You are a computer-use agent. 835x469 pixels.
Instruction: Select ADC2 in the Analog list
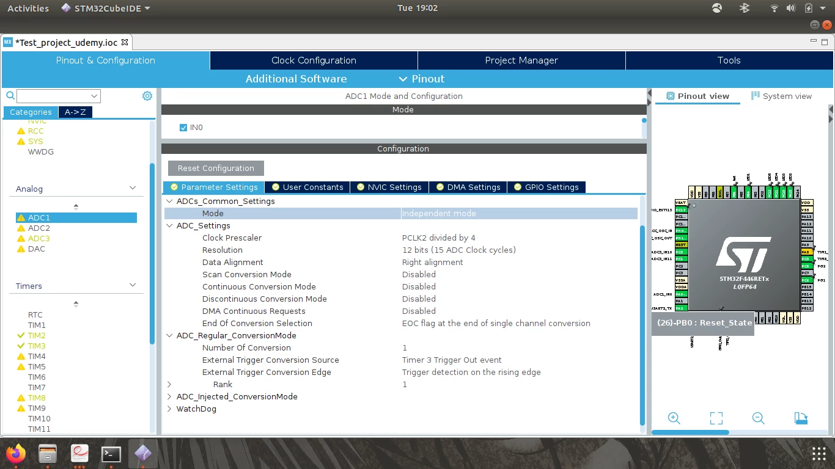[39, 228]
